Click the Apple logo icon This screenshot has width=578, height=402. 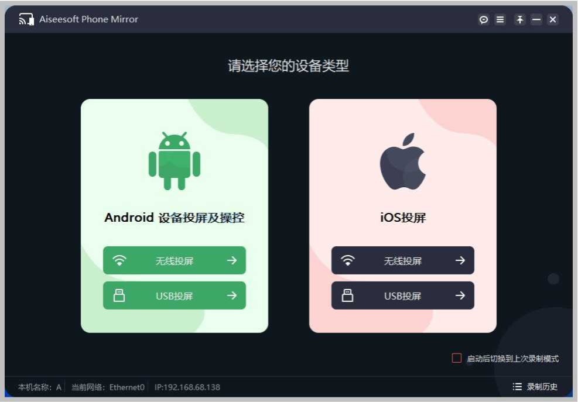point(403,162)
